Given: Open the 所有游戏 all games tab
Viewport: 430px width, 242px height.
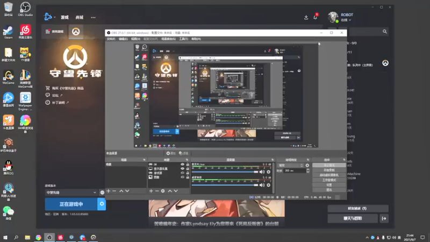Looking at the screenshot, I should coord(55,32).
